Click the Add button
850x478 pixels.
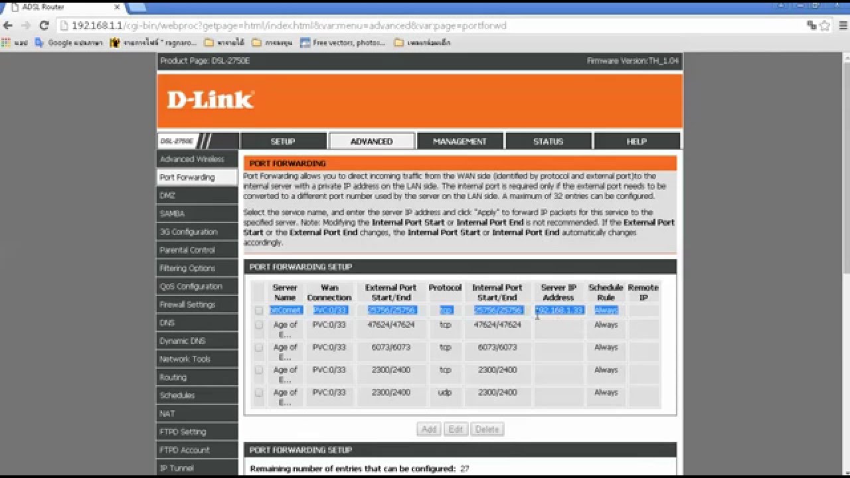pos(429,429)
